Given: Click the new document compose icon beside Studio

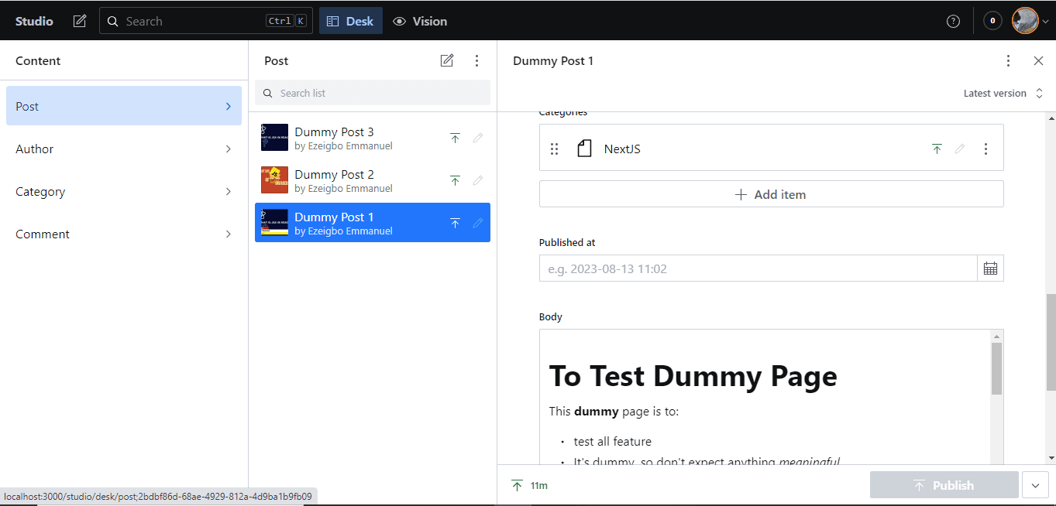Looking at the screenshot, I should 80,21.
